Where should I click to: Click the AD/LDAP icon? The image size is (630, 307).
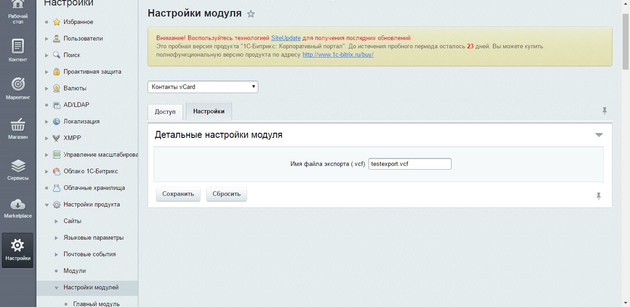57,105
